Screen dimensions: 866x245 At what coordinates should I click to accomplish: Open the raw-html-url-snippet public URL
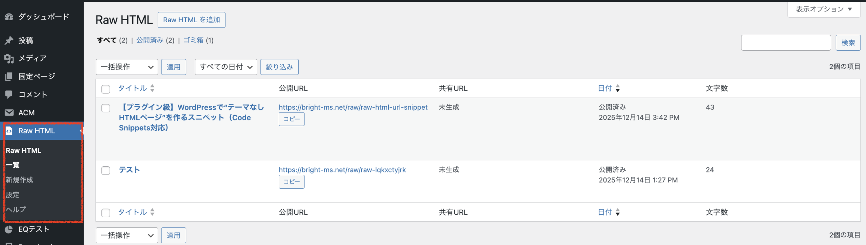[353, 107]
